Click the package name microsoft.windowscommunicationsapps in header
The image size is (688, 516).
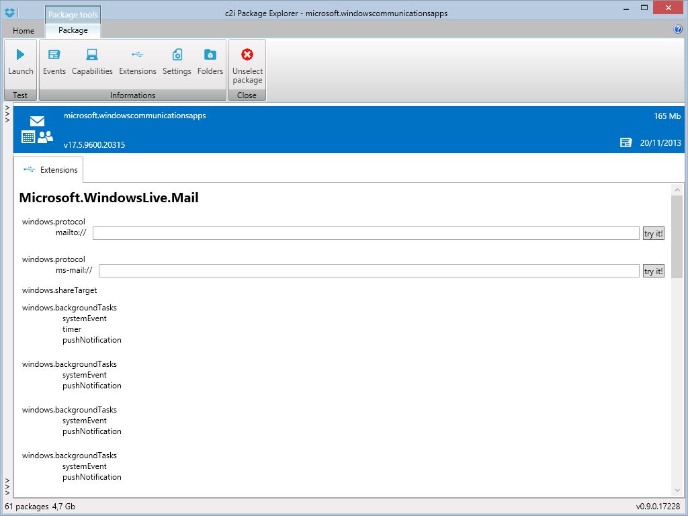[134, 116]
